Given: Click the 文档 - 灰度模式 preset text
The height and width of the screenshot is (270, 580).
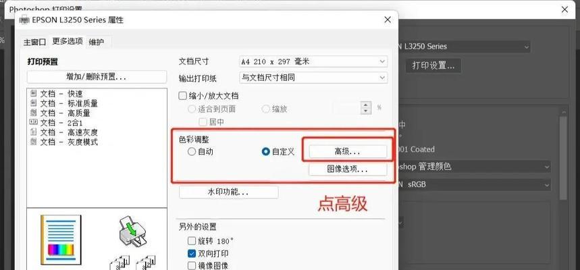Looking at the screenshot, I should [x=69, y=142].
